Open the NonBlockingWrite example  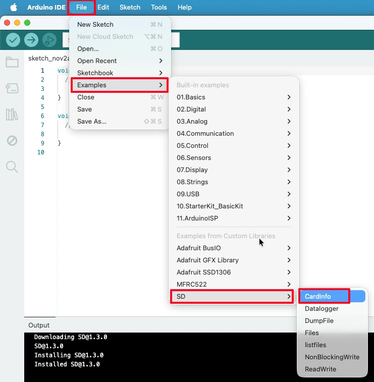(x=332, y=357)
